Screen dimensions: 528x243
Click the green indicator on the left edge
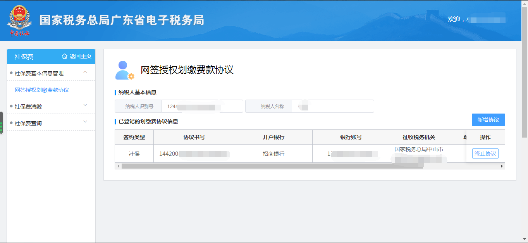click(x=2, y=126)
